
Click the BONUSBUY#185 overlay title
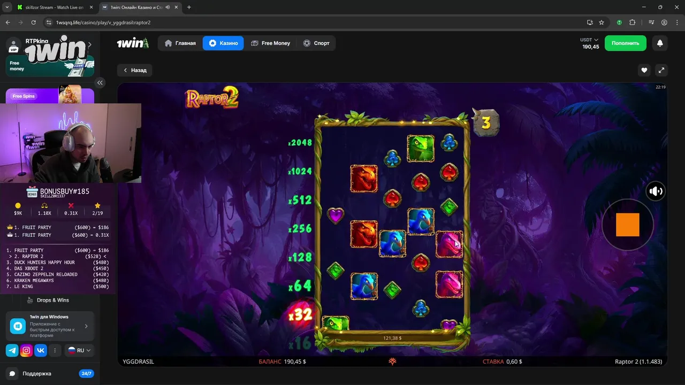tap(64, 191)
